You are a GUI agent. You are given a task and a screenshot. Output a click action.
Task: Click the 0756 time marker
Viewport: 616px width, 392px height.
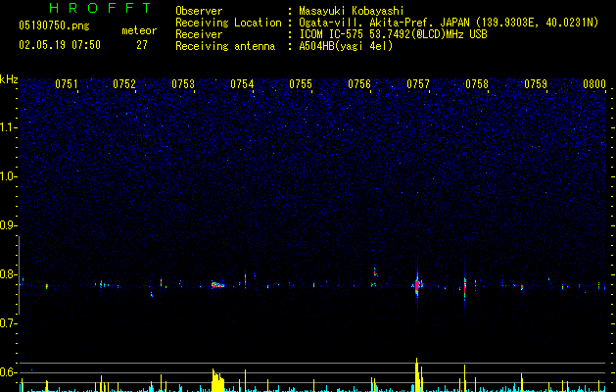(359, 84)
